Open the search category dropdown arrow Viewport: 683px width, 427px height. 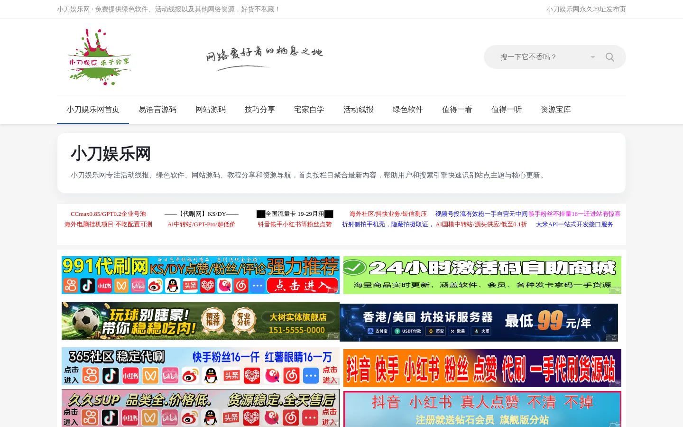point(592,57)
